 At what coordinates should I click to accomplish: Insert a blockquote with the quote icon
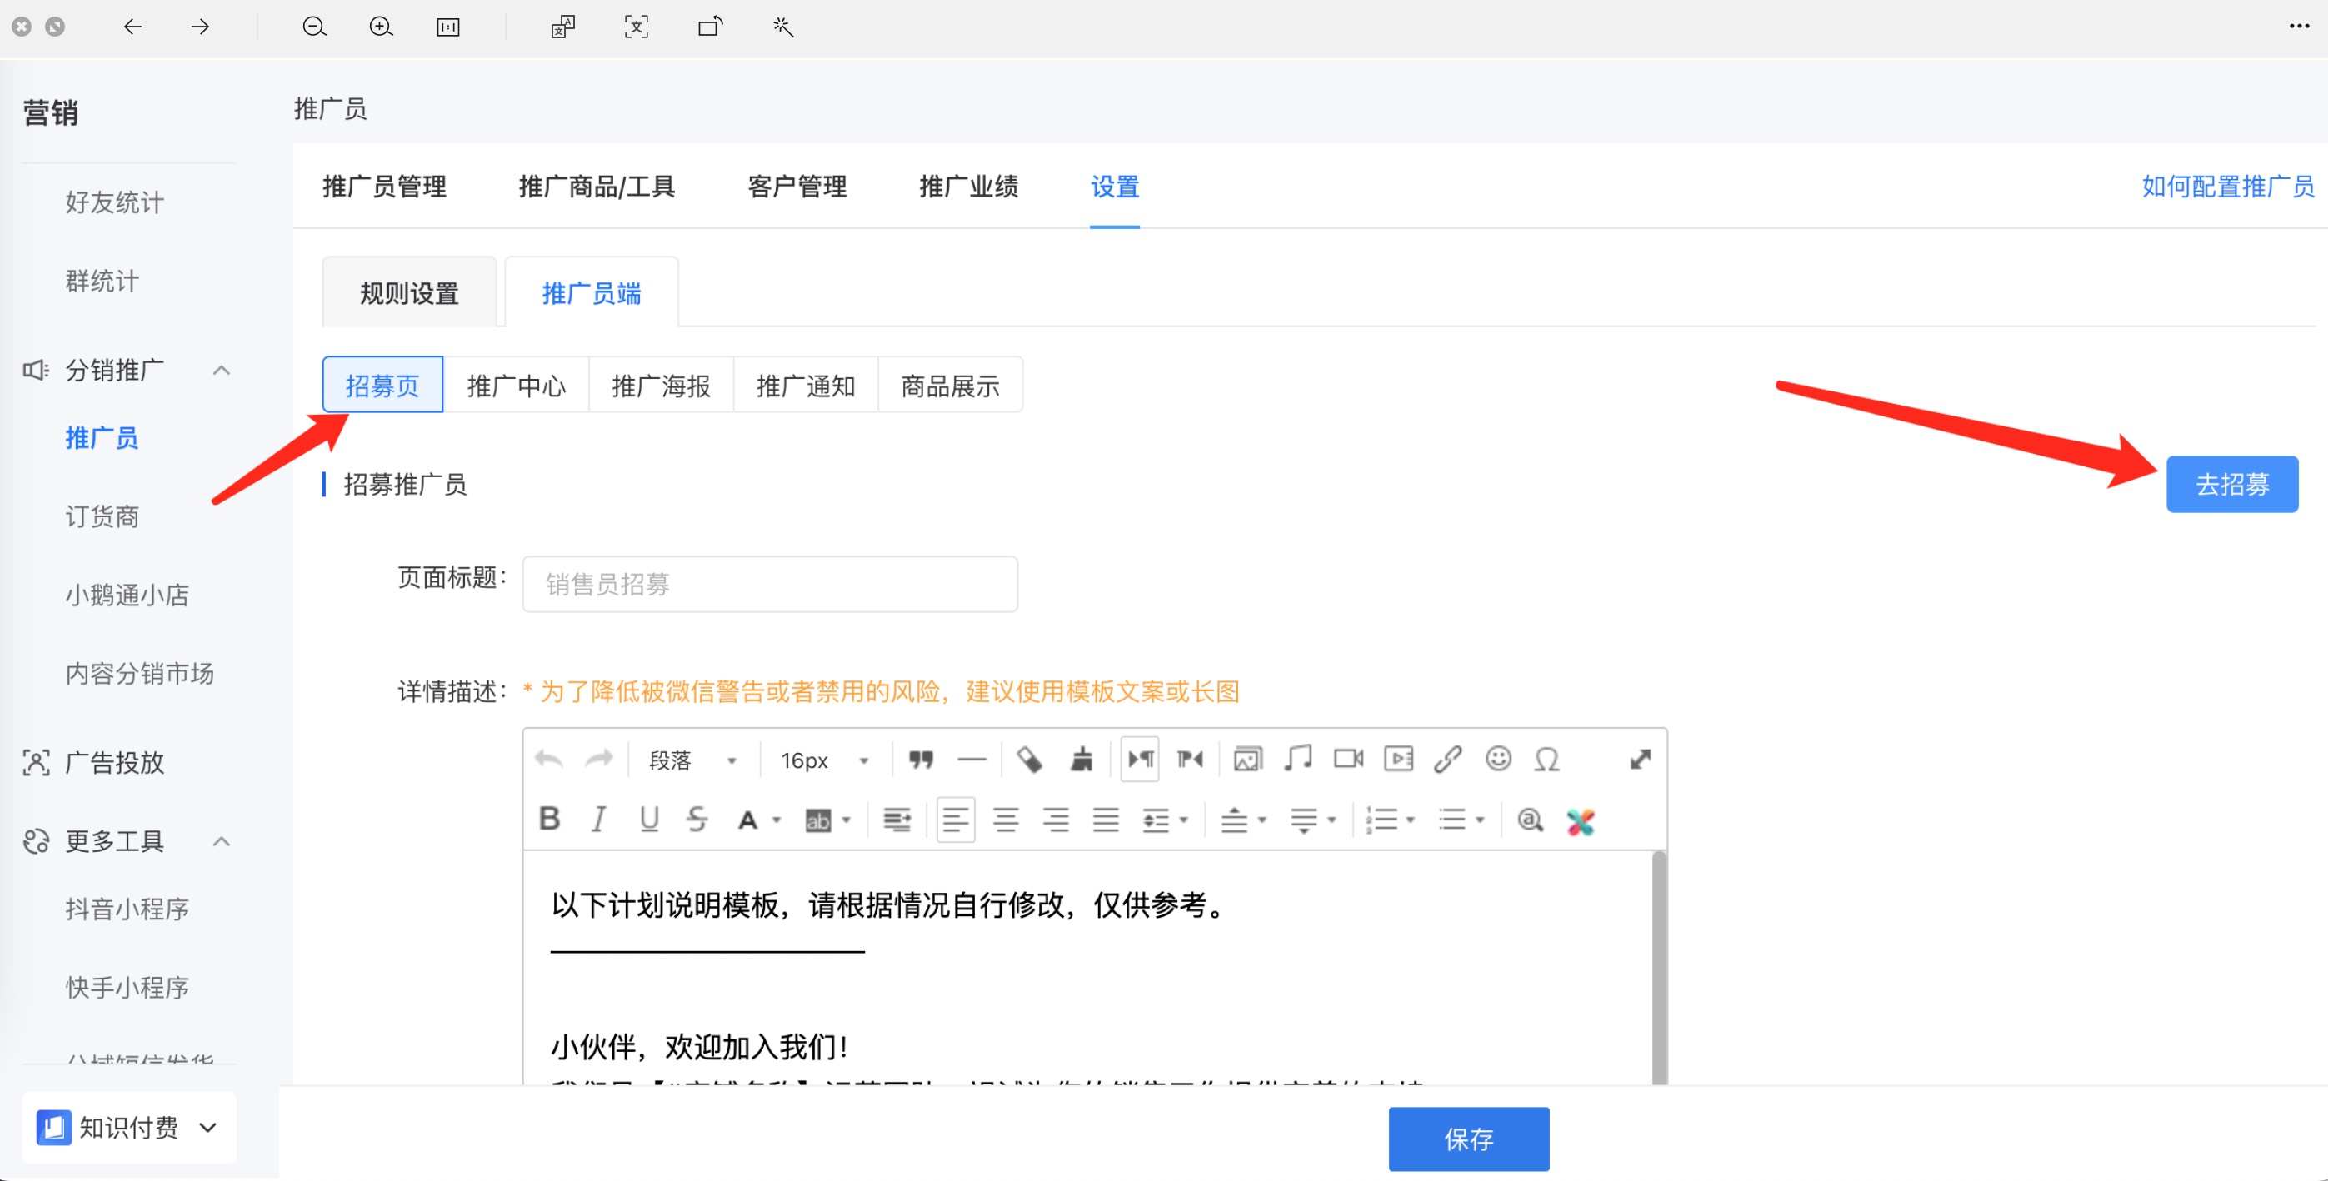pyautogui.click(x=921, y=759)
